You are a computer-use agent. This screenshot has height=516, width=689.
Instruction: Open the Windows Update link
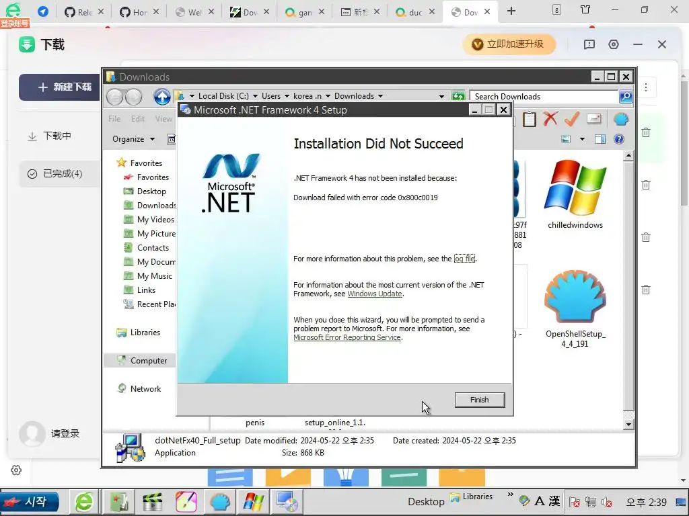[374, 294]
